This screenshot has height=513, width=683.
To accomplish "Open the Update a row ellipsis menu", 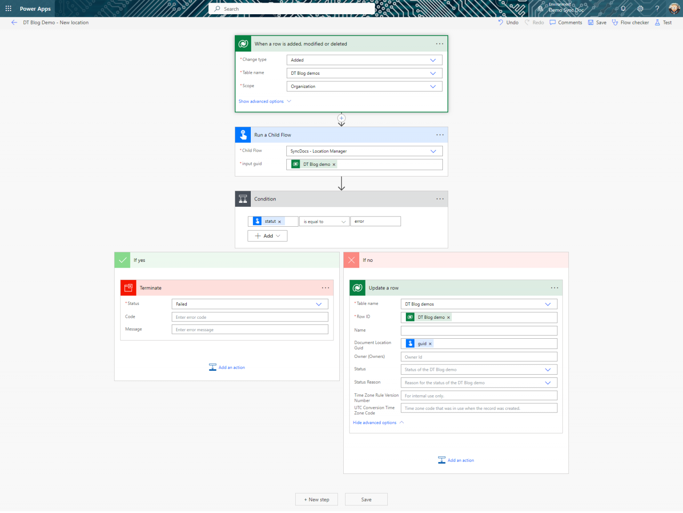I will [x=554, y=288].
